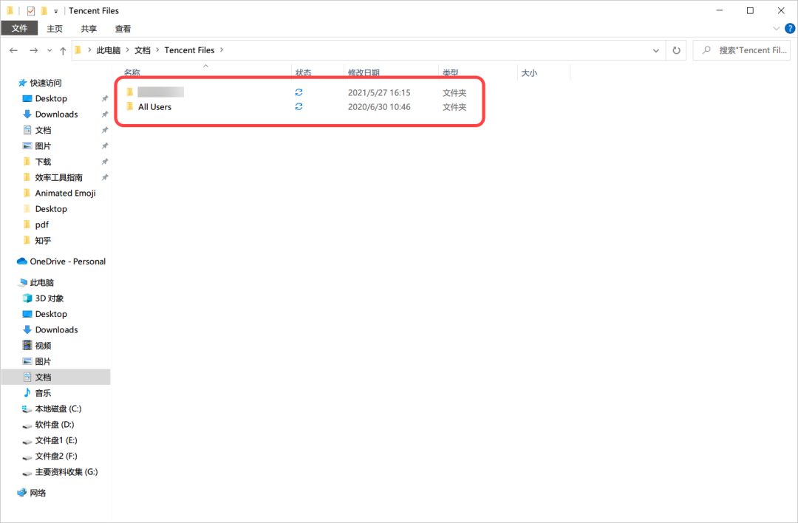Viewport: 798px width, 523px height.
Task: Click the 快速访问 star icon
Action: coord(22,83)
